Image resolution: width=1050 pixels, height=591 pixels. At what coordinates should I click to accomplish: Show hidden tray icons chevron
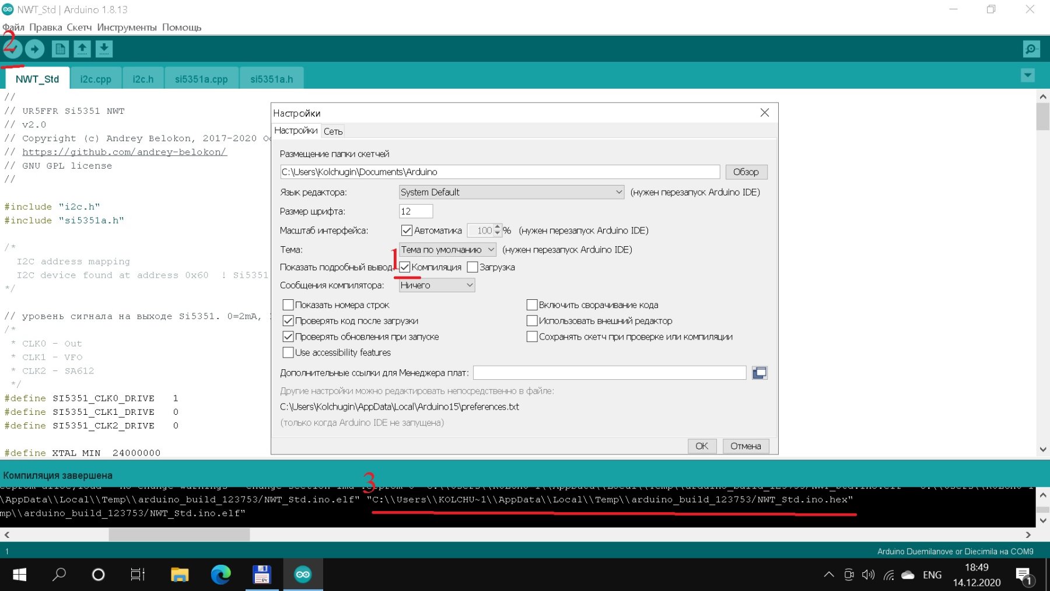coord(829,575)
